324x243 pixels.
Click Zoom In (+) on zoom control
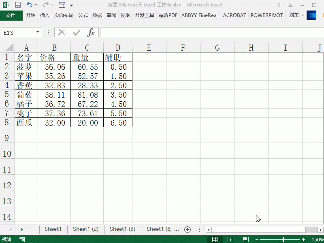(303, 239)
